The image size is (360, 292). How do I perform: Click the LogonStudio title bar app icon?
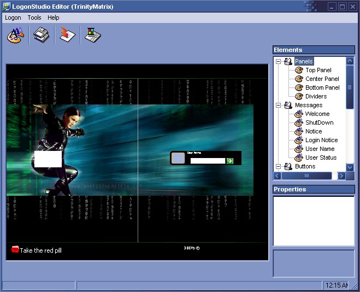[x=7, y=7]
